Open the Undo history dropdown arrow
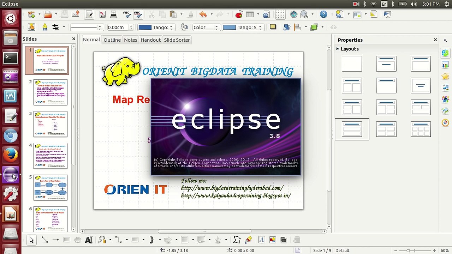Screen dimensions: 452x254 [211, 14]
